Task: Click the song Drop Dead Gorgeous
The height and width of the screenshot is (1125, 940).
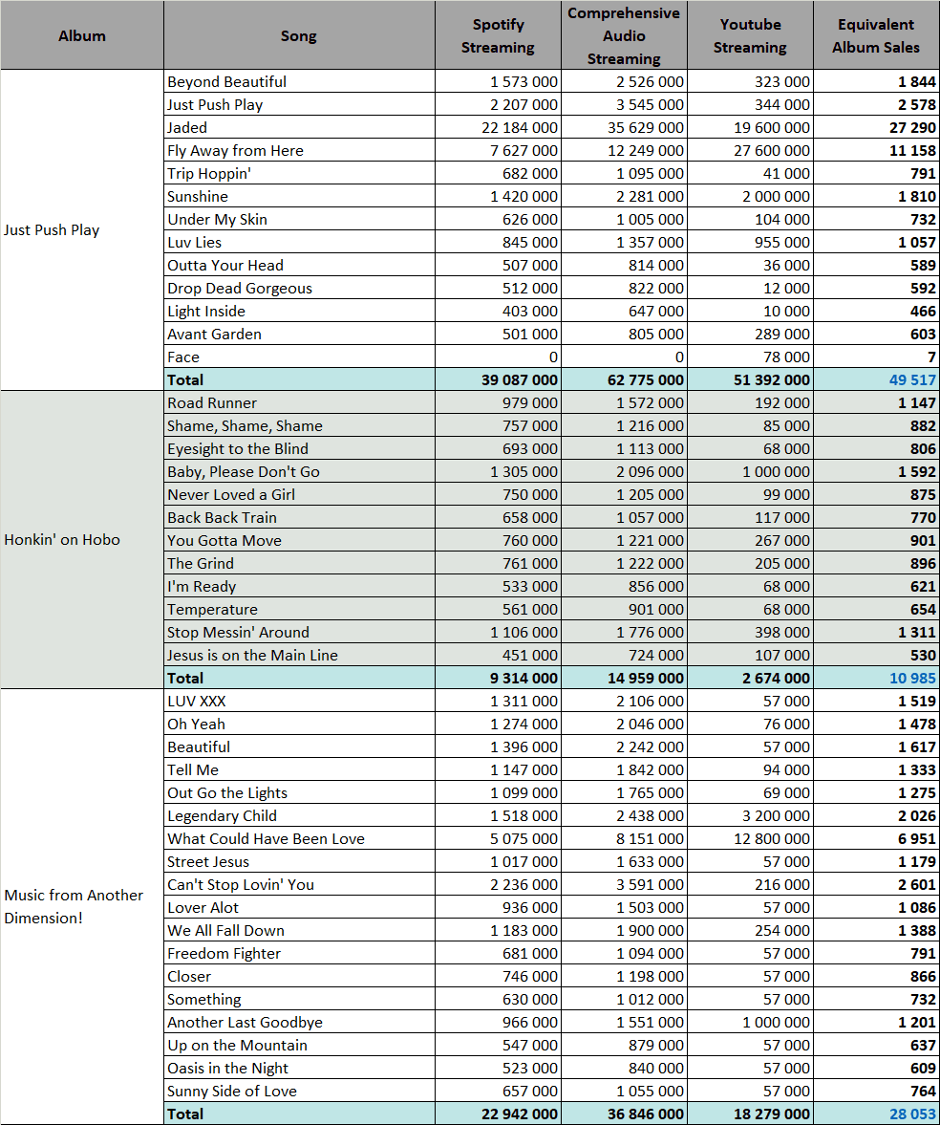Action: pyautogui.click(x=299, y=289)
